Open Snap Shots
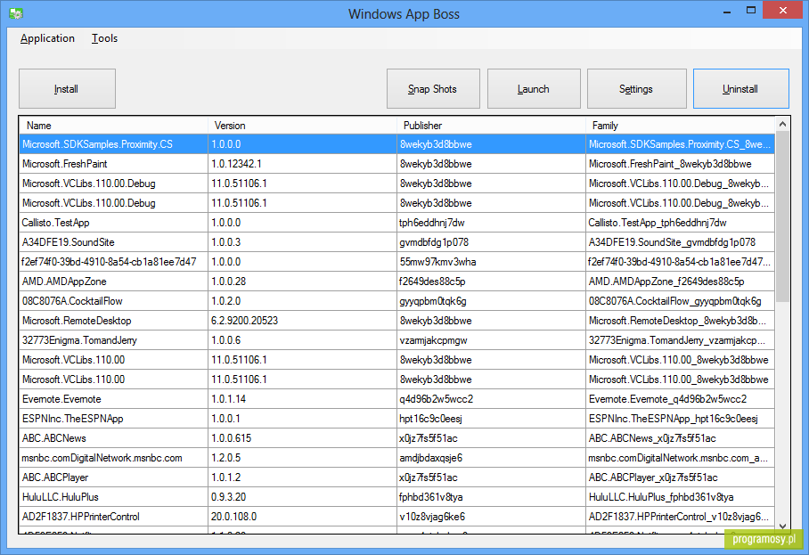Screen dimensions: 809x555 [x=433, y=89]
